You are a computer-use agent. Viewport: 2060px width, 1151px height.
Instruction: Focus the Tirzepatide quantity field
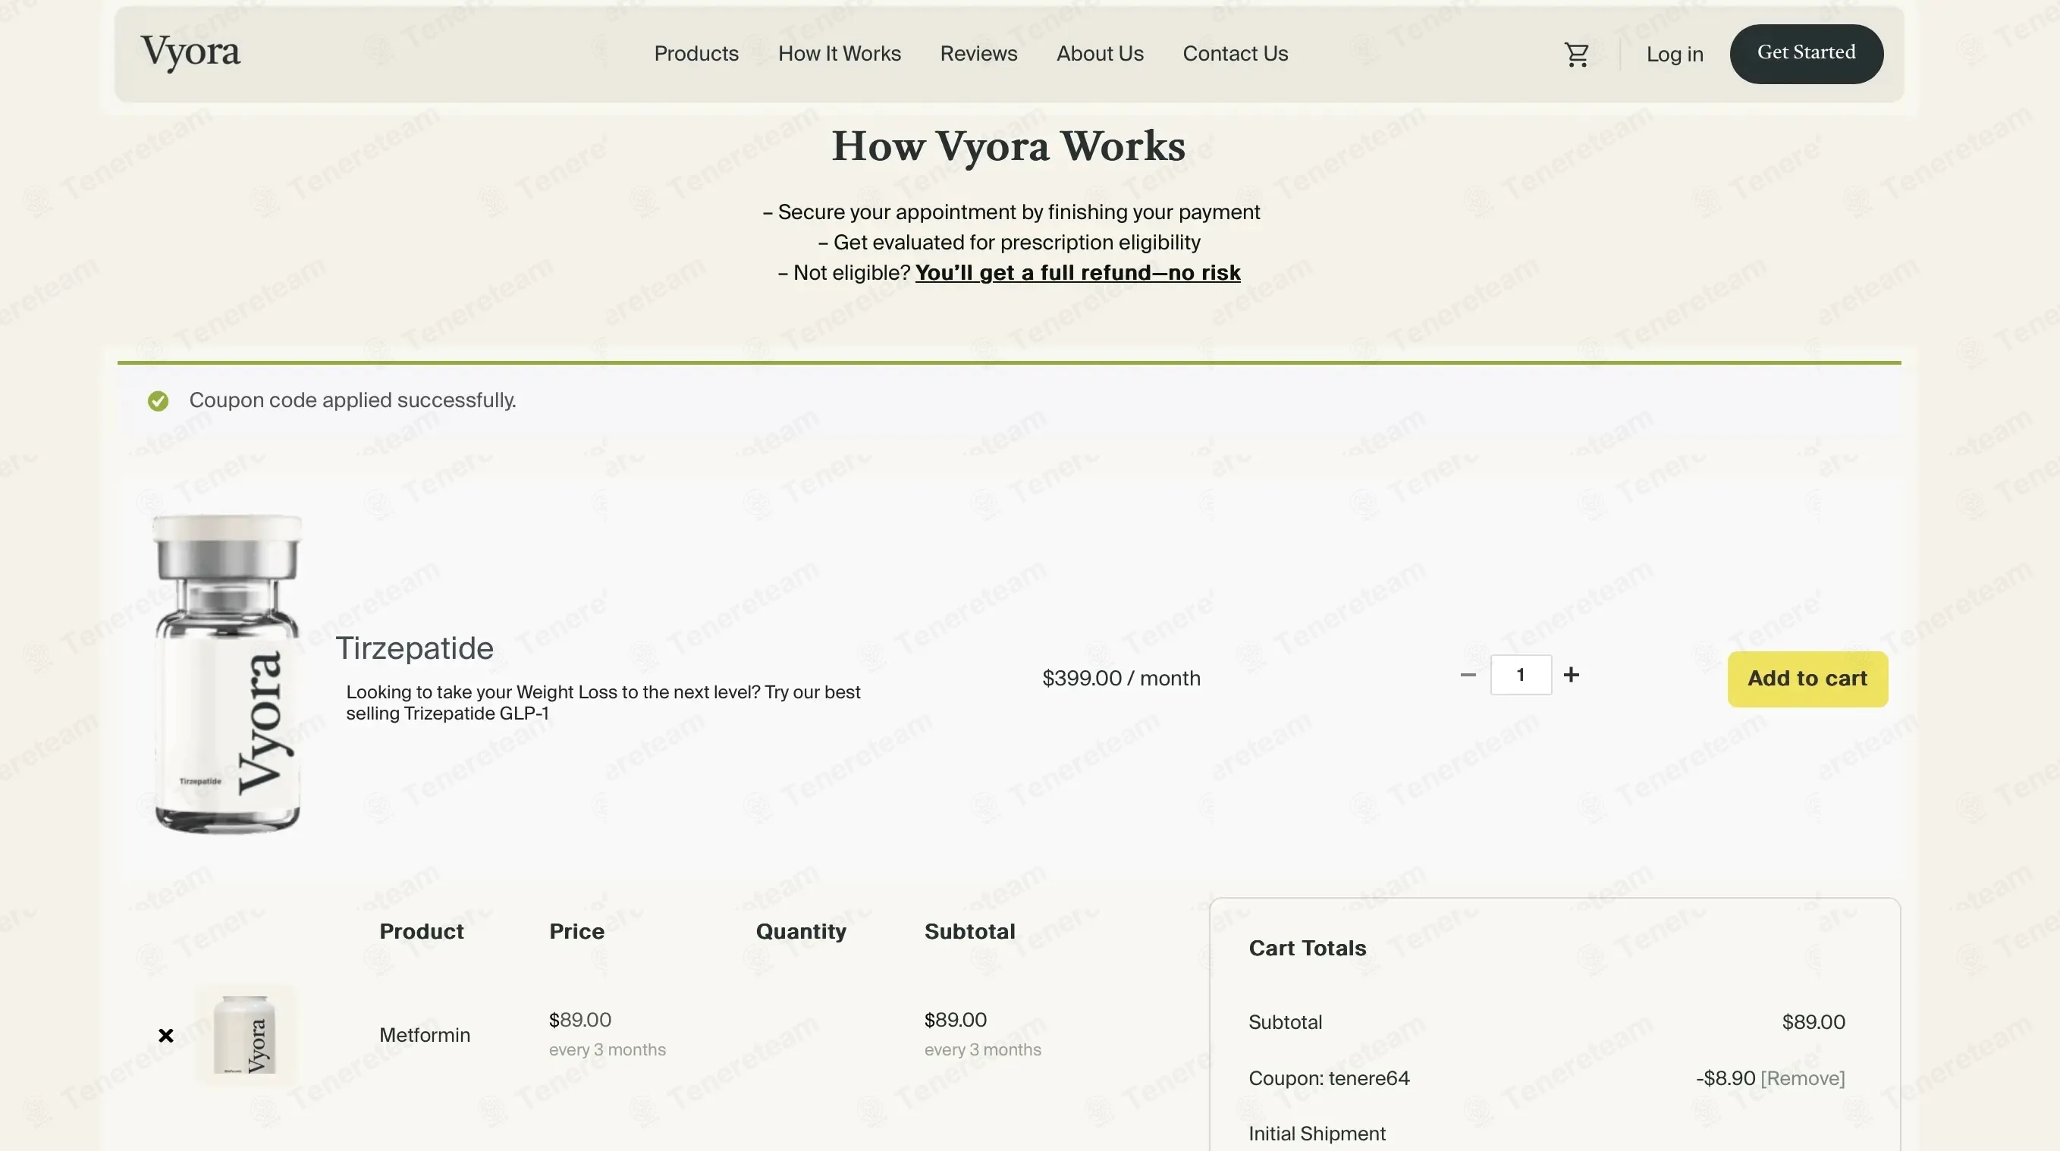point(1521,675)
